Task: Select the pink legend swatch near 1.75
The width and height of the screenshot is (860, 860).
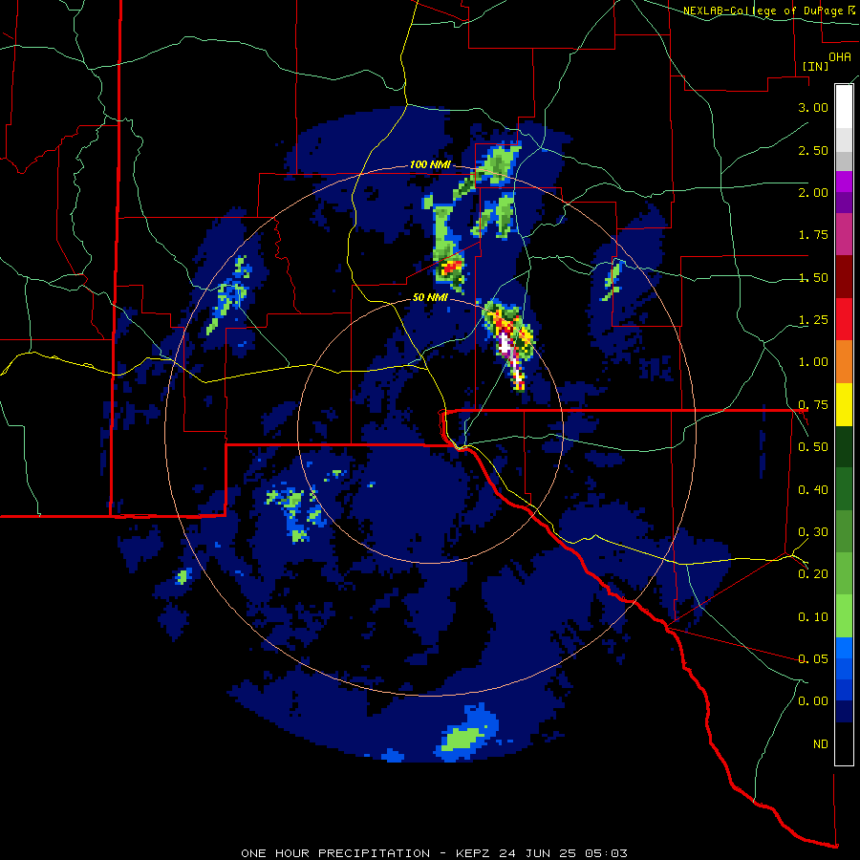Action: pyautogui.click(x=844, y=235)
